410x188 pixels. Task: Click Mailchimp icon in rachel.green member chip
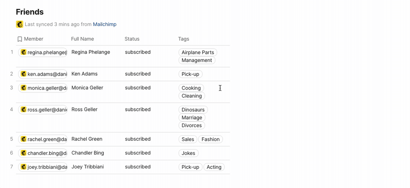pyautogui.click(x=24, y=139)
